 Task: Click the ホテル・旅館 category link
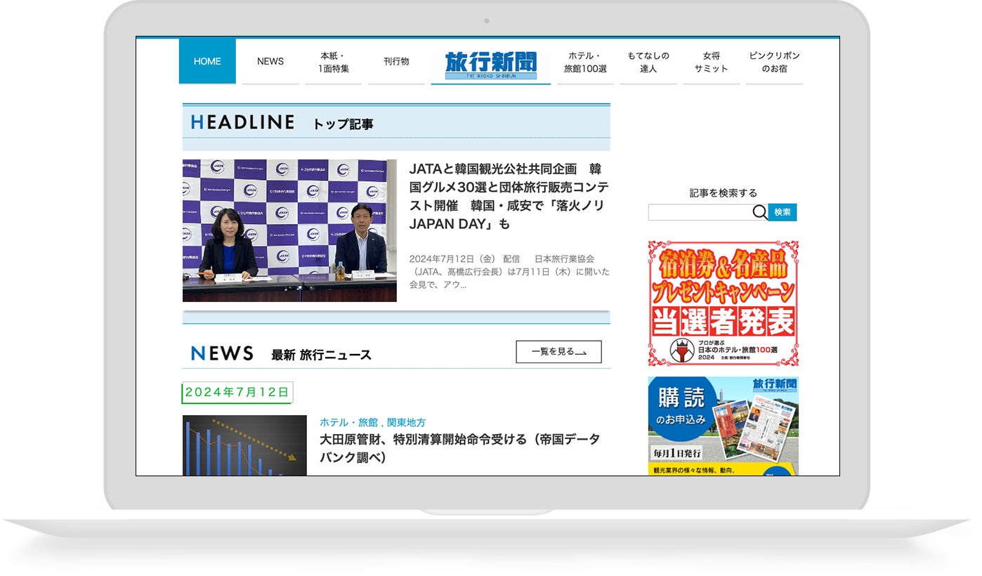(x=348, y=422)
